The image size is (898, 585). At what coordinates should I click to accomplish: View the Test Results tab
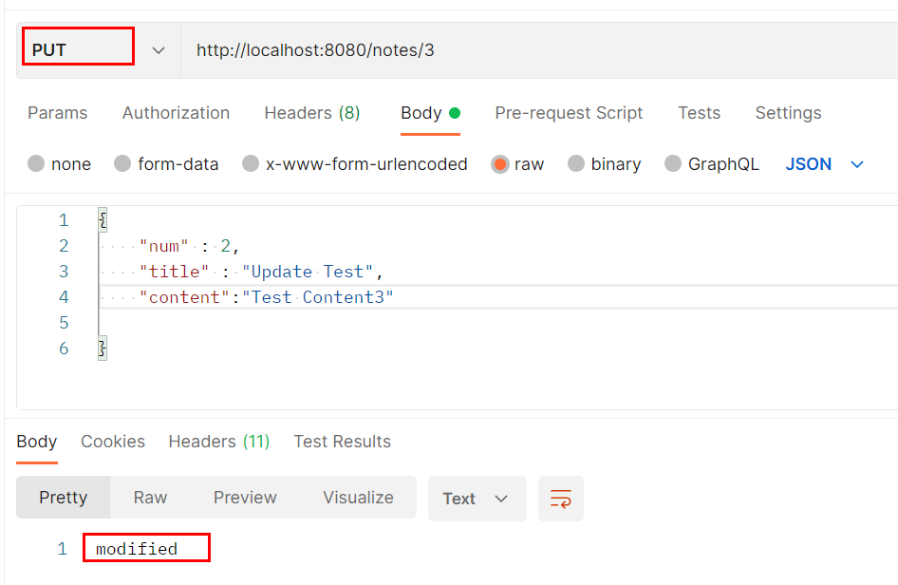click(x=342, y=442)
